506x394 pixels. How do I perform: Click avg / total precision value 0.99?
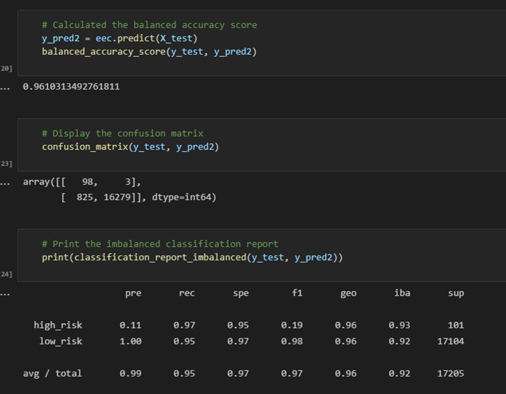point(130,373)
